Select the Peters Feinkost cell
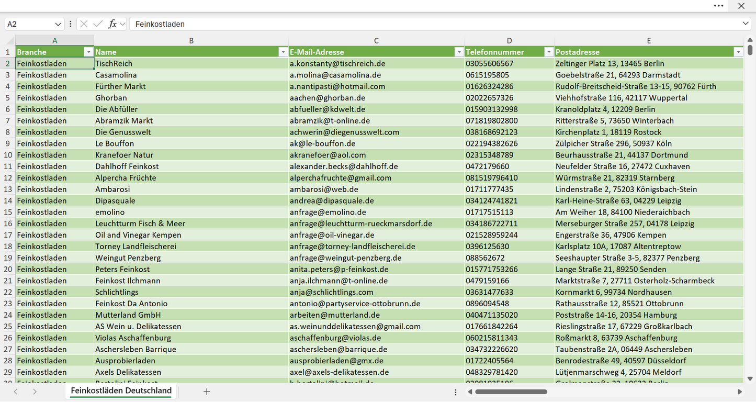 coord(191,269)
